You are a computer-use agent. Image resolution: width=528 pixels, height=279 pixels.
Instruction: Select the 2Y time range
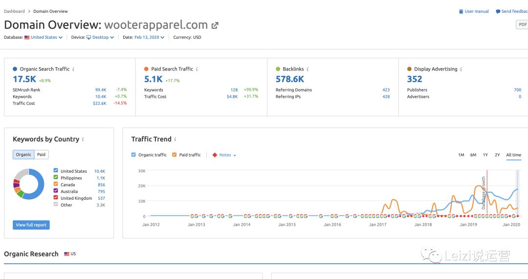tap(497, 155)
